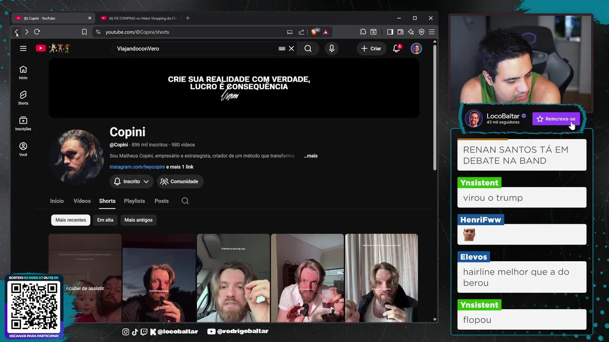This screenshot has width=609, height=342.
Task: Toggle the browser sidebar panel
Action: (390, 32)
